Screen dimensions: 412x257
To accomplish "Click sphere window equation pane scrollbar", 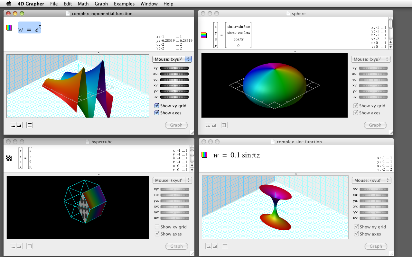I will click(x=390, y=33).
